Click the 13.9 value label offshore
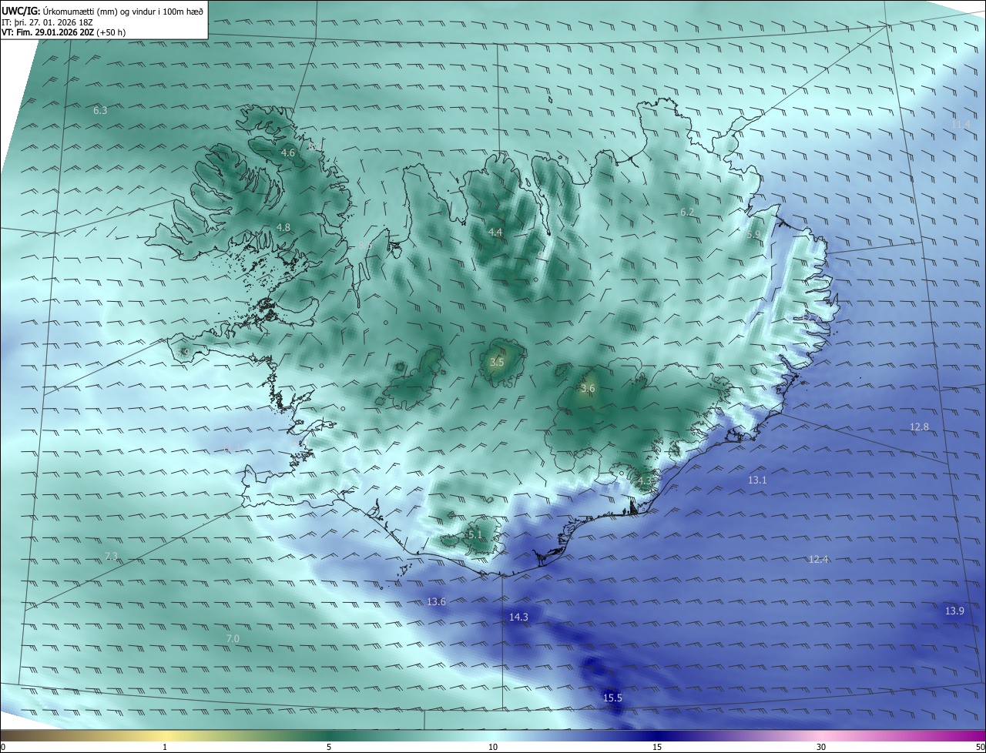 click(x=954, y=611)
